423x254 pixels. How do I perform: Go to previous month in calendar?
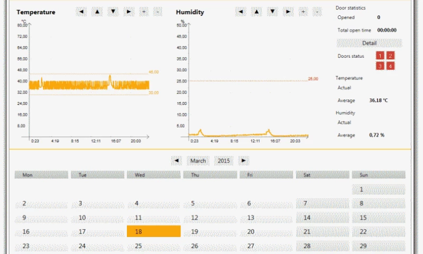pyautogui.click(x=177, y=160)
